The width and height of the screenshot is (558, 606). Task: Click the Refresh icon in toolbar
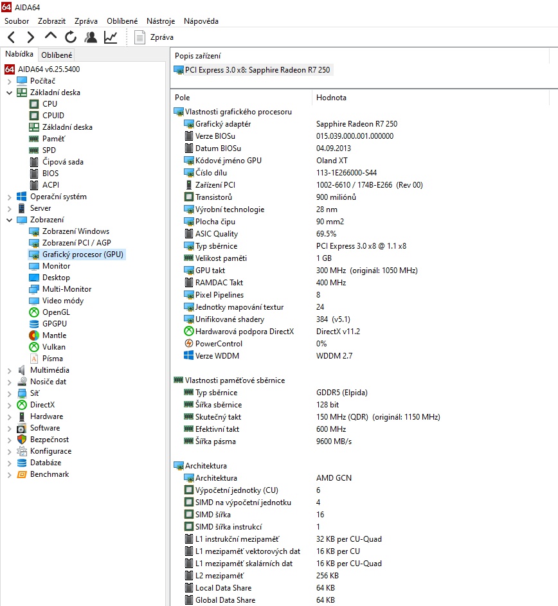coord(71,37)
